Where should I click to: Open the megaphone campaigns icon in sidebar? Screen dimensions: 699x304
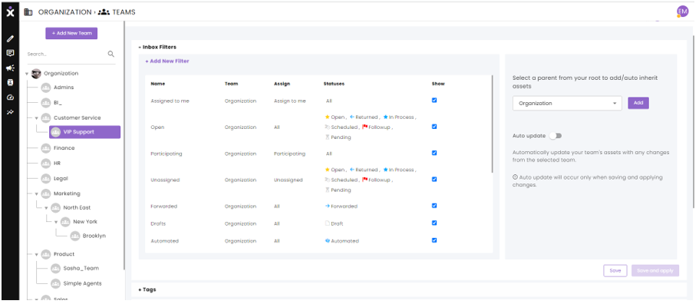point(10,68)
